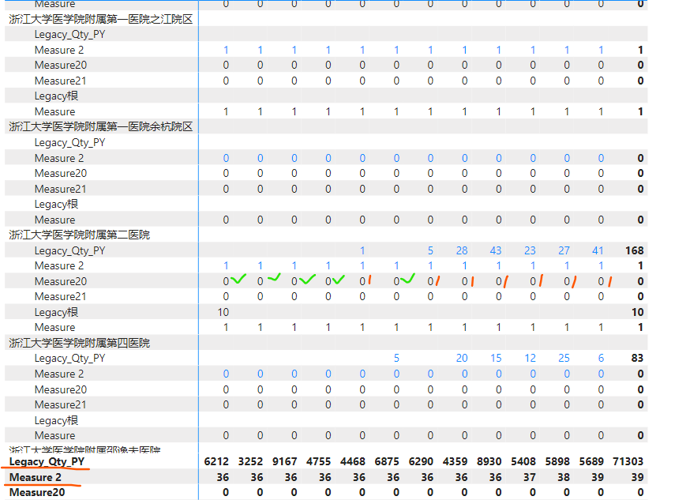This screenshot has width=675, height=500.
Task: Select the value 43 in 第二医院 Legacy_Qty_PY
Action: (496, 250)
